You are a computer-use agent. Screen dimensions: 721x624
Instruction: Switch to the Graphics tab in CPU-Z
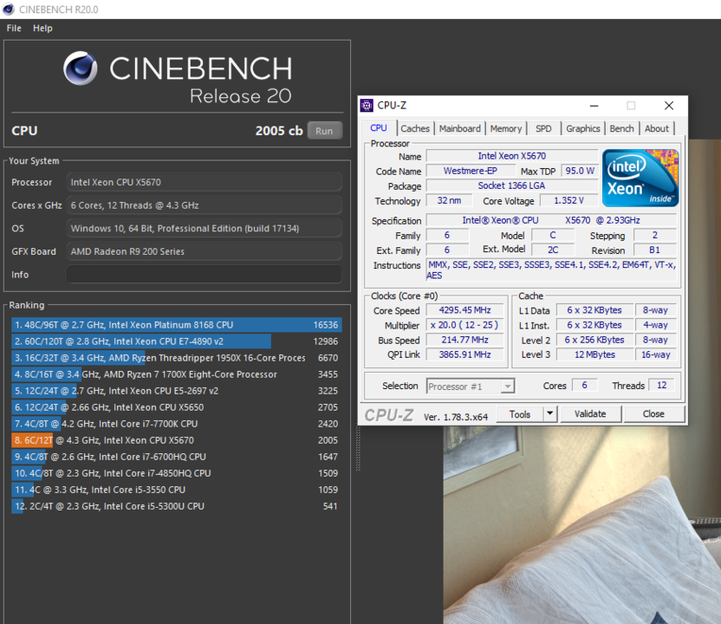pos(583,129)
